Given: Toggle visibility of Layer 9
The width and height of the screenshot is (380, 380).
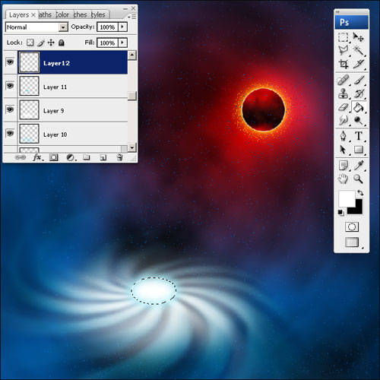Looking at the screenshot, I should pyautogui.click(x=10, y=109).
